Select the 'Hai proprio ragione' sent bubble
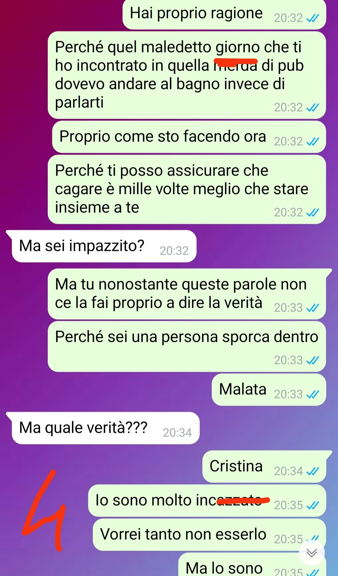This screenshot has height=576, width=338. click(224, 14)
